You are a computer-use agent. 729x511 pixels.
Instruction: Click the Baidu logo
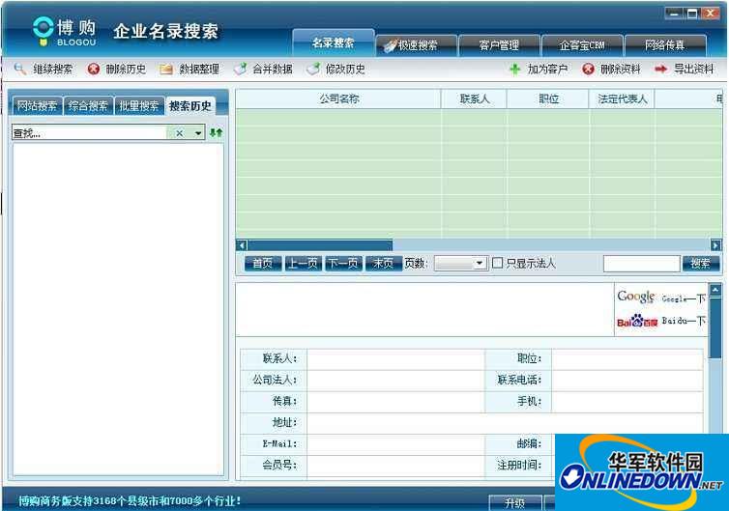click(x=637, y=321)
